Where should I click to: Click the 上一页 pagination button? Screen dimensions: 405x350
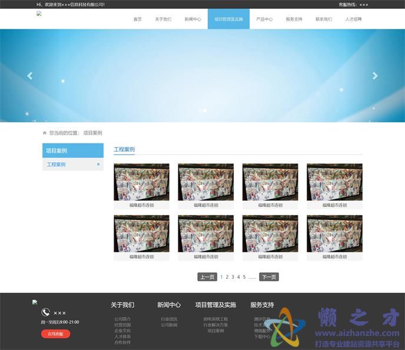(x=207, y=277)
